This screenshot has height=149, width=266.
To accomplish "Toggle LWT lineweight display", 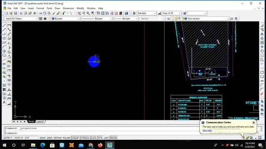I will [106, 138].
